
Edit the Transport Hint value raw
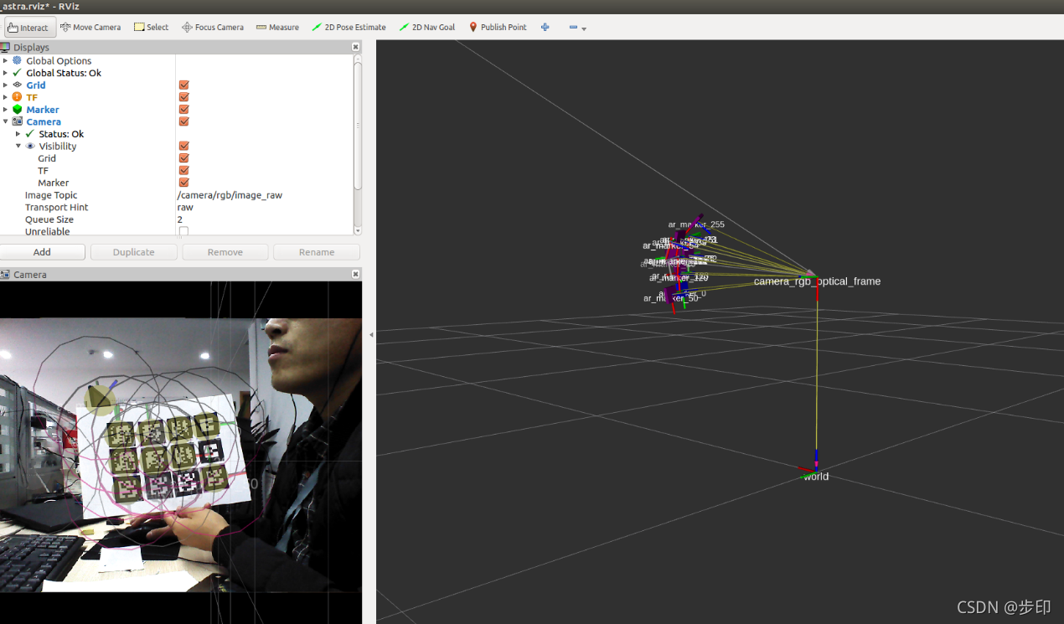pyautogui.click(x=264, y=207)
